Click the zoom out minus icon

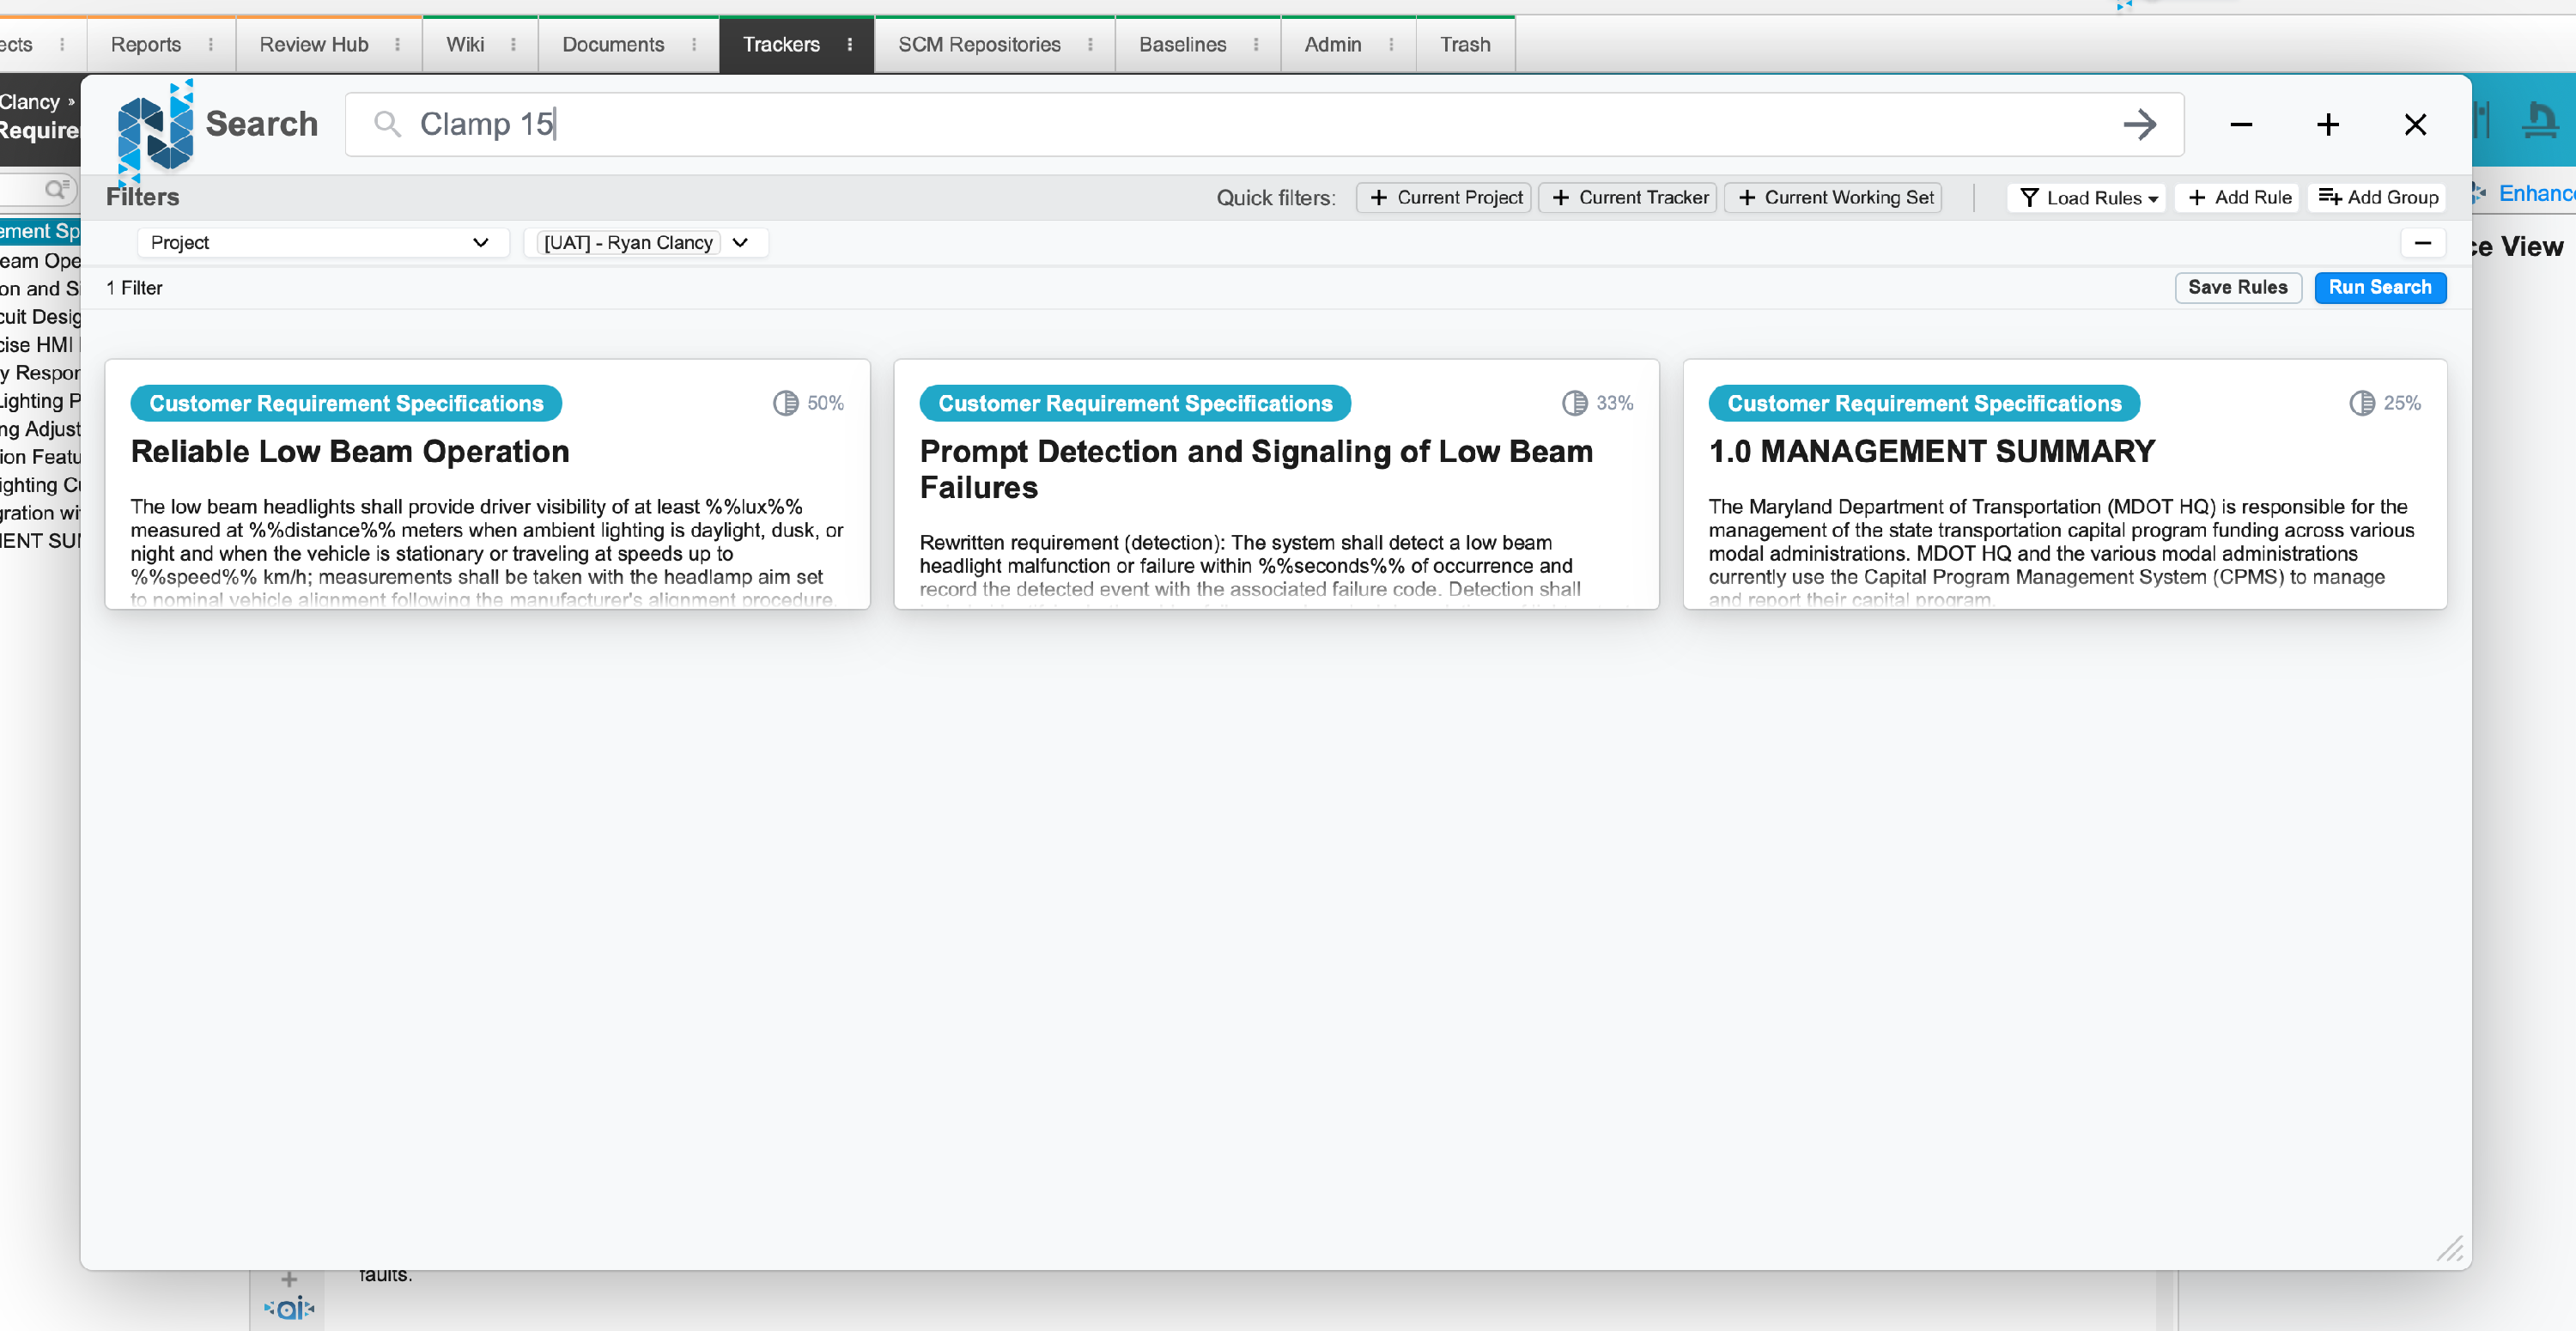tap(2241, 124)
